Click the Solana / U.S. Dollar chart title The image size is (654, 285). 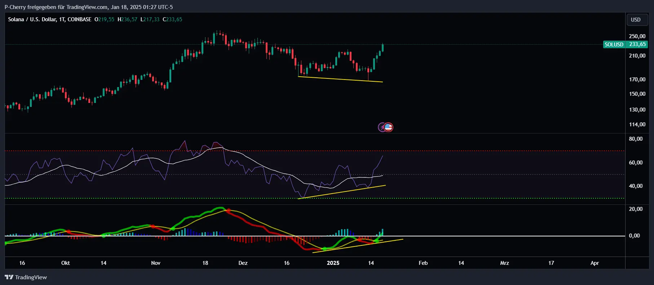pyautogui.click(x=49, y=19)
